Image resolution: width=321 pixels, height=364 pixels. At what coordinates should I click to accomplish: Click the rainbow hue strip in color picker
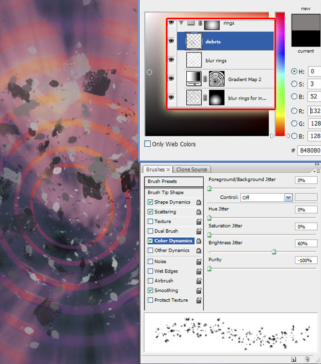(x=280, y=74)
